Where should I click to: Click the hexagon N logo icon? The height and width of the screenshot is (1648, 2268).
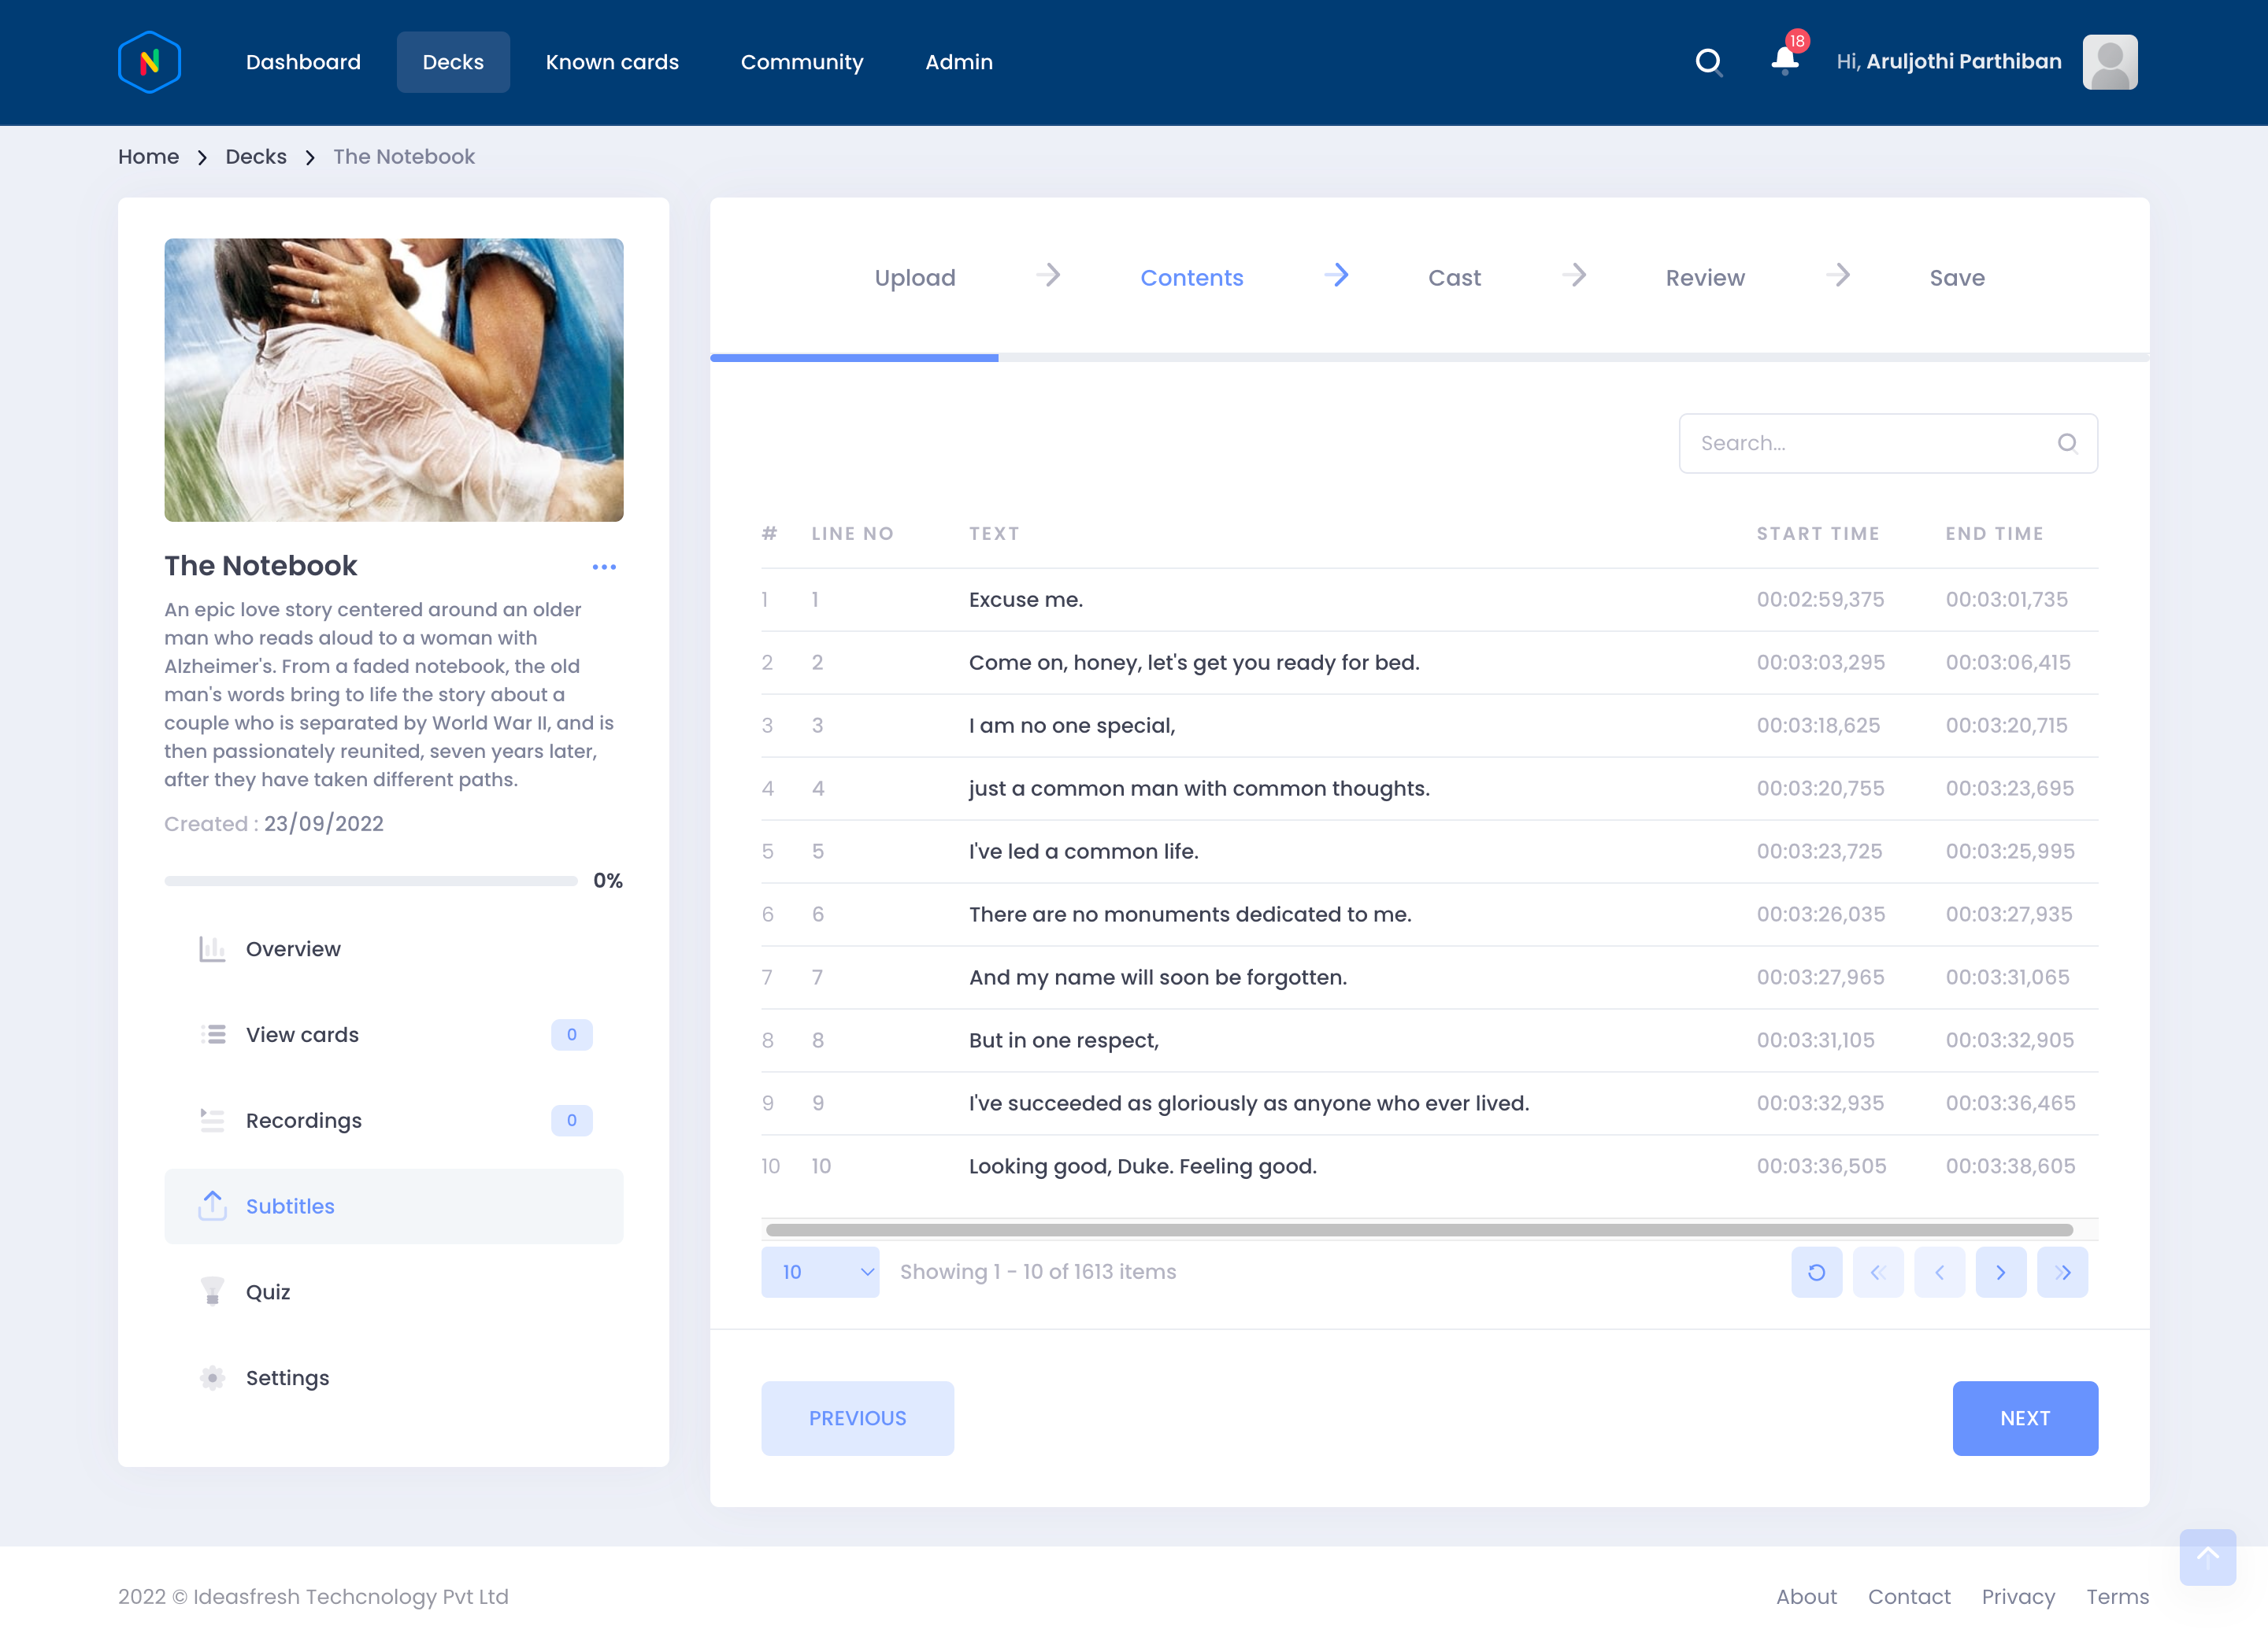point(149,62)
